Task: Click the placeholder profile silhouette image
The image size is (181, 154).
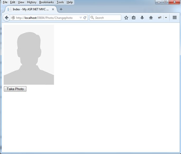Action: coord(29,55)
